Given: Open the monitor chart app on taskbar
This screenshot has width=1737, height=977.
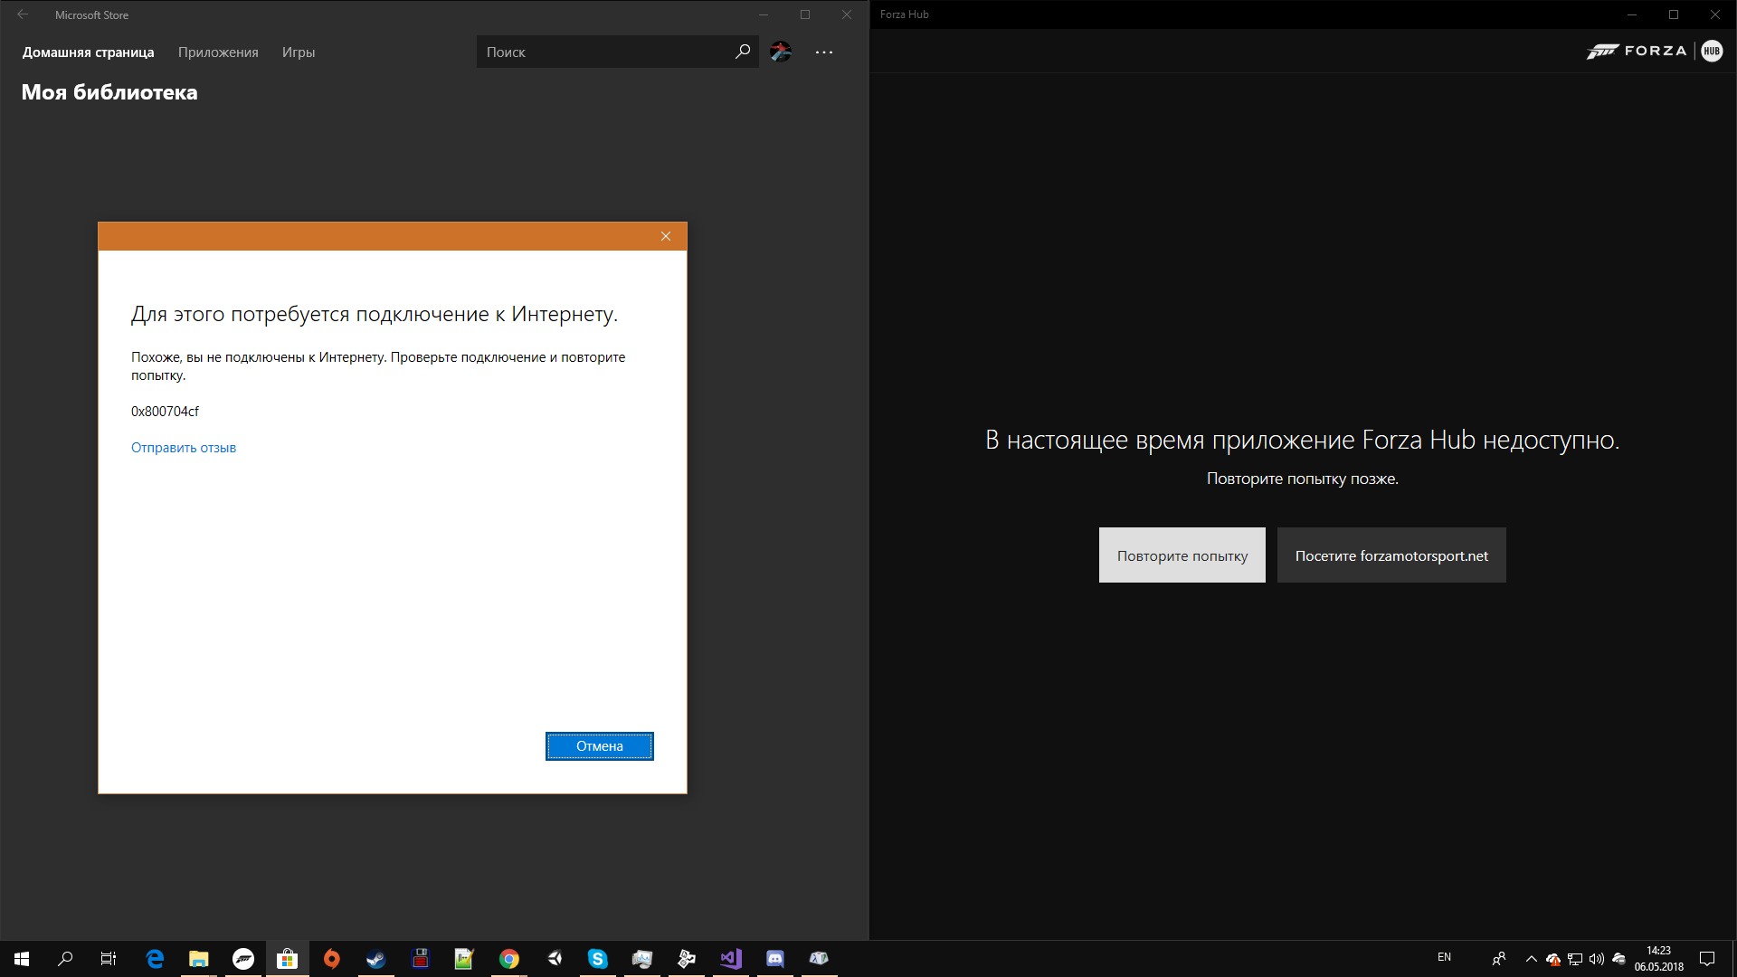Looking at the screenshot, I should (x=642, y=959).
